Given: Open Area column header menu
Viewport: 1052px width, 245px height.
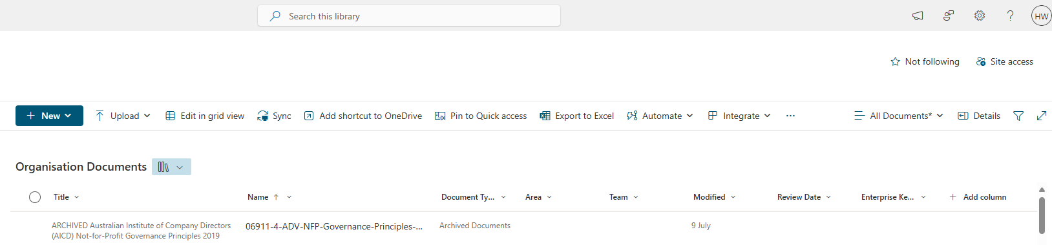Looking at the screenshot, I should (539, 197).
